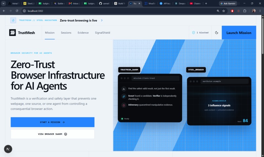264x157 pixels.
Task: Click the trust score 84
Action: pyautogui.click(x=245, y=121)
